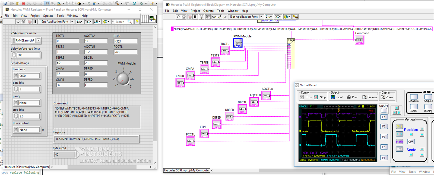The image size is (434, 175).
Task: Open Tools menu in block diagram window
Action: [x=220, y=11]
